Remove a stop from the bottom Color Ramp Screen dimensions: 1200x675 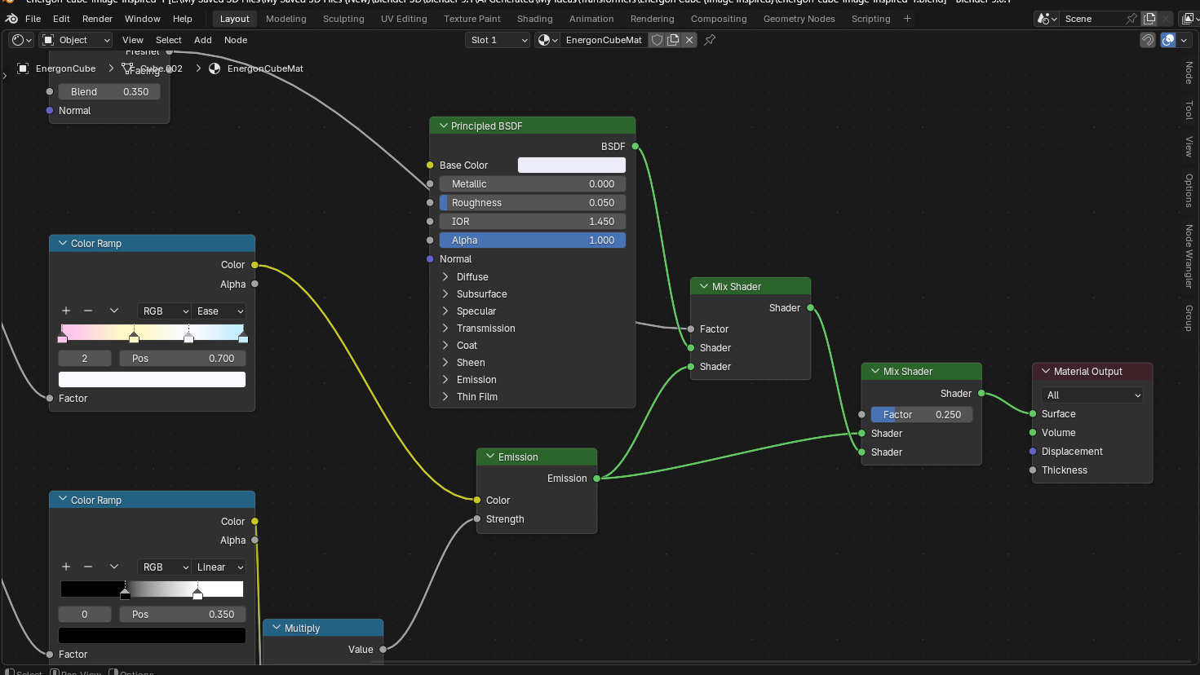[88, 567]
